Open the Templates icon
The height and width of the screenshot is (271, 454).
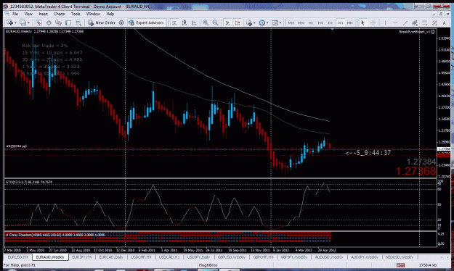[275, 22]
